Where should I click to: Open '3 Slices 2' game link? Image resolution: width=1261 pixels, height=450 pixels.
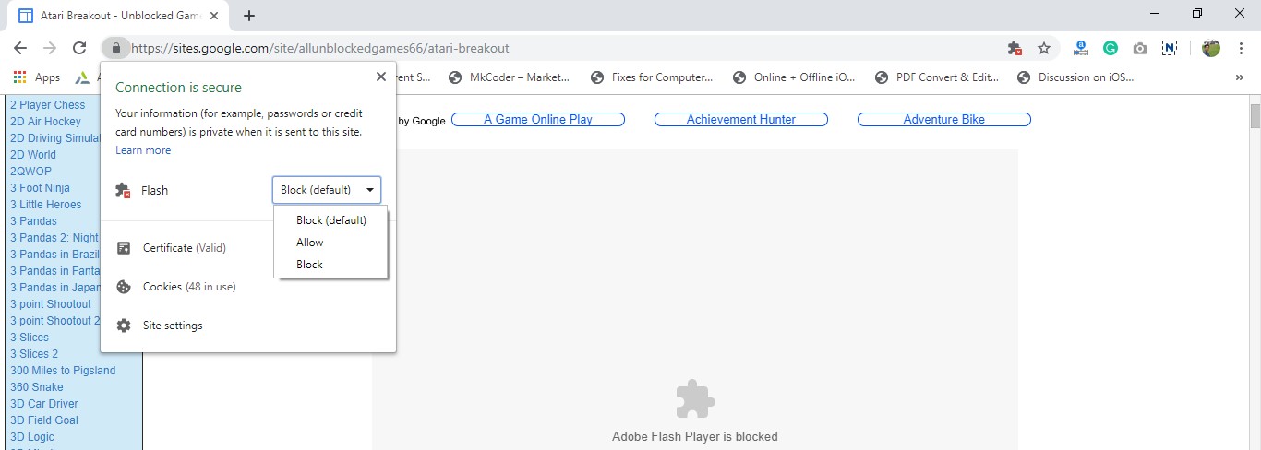point(34,354)
